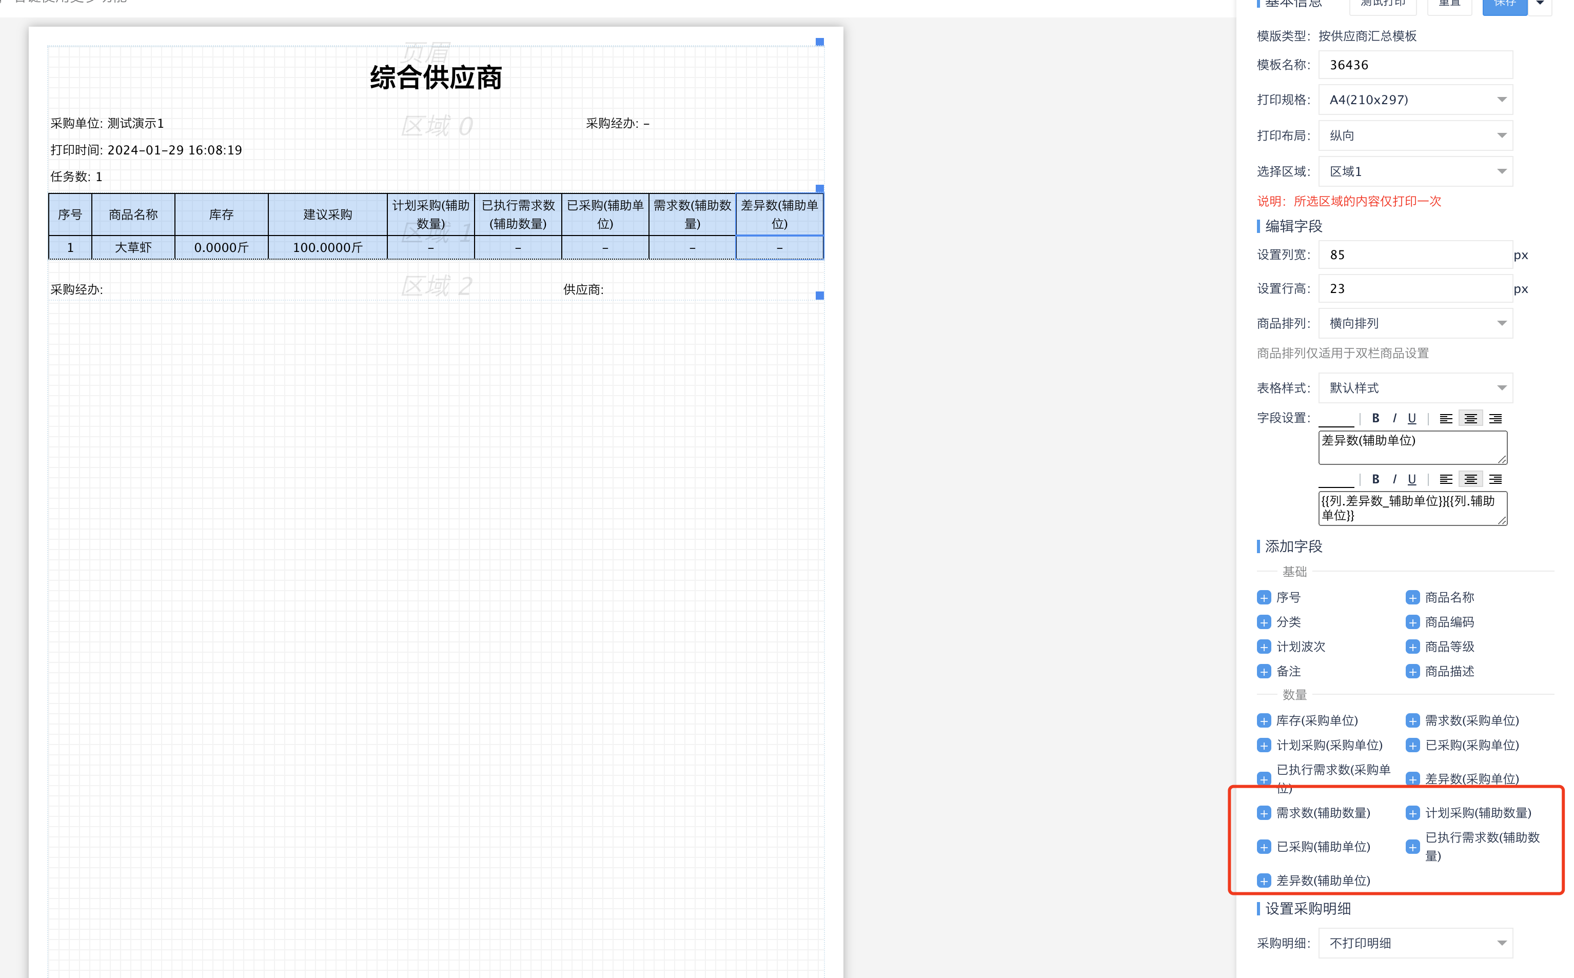The image size is (1574, 978).
Task: Select the 综合供应商 title on the canvas
Action: click(x=436, y=77)
